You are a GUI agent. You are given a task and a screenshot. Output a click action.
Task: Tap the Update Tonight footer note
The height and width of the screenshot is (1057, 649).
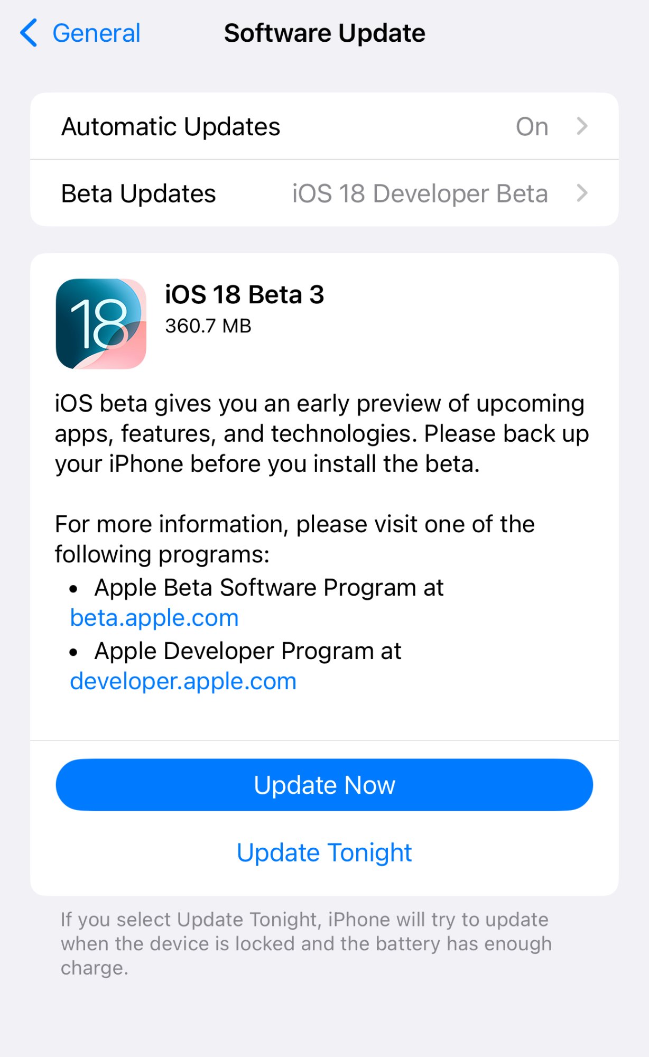tap(306, 944)
